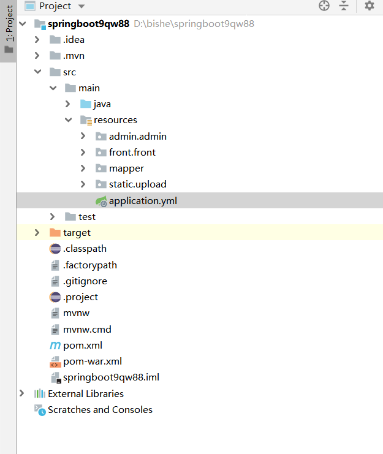Click the Spring leaf icon of application.yml
This screenshot has width=383, height=454.
(x=101, y=200)
